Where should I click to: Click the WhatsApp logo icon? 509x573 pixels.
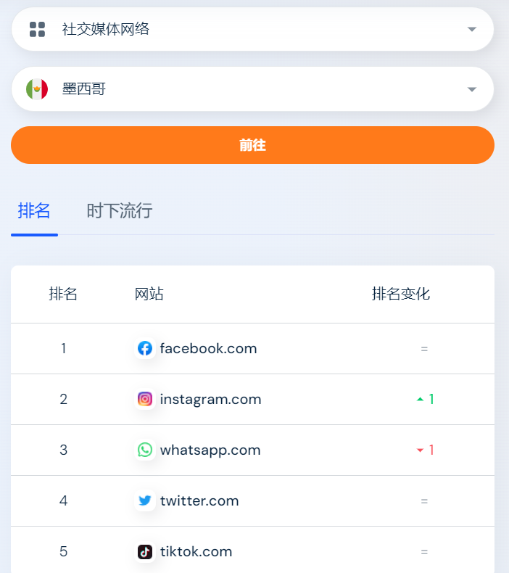click(145, 450)
